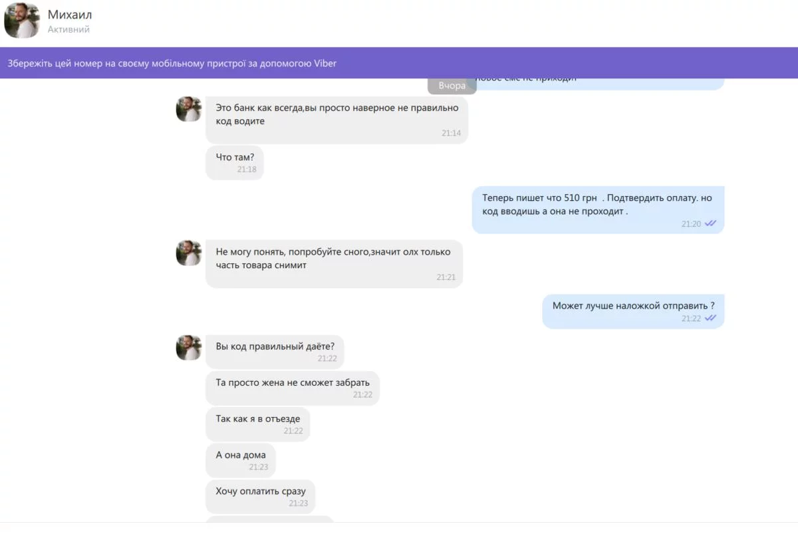The width and height of the screenshot is (798, 534).
Task: Click the read checkmarks on the "Может лучше наложкой" message
Action: (x=710, y=318)
